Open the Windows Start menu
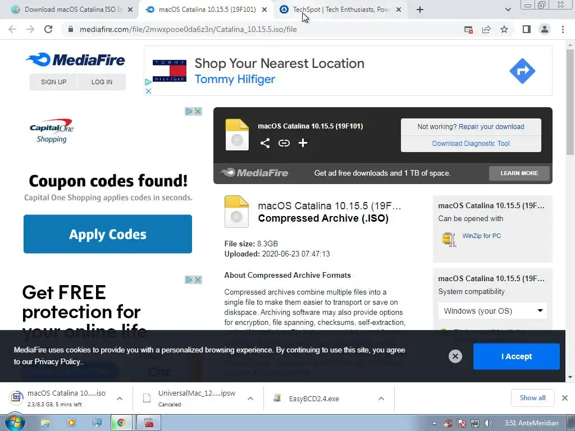Viewport: 575px width, 431px height. tap(15, 423)
